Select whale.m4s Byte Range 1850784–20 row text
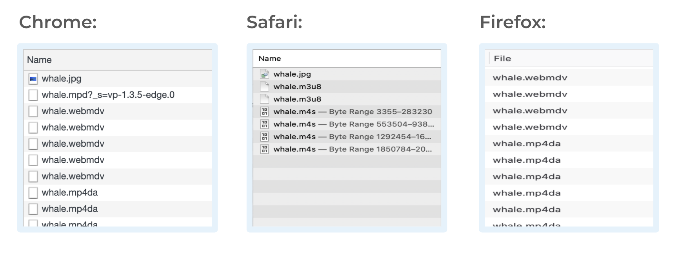Viewport: 680px width, 255px height. [353, 149]
